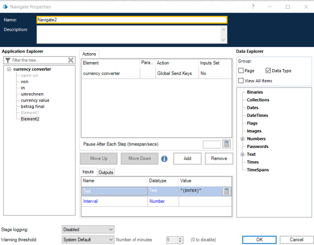Open the Stage logging dropdown
The height and width of the screenshot is (245, 314).
click(x=88, y=230)
